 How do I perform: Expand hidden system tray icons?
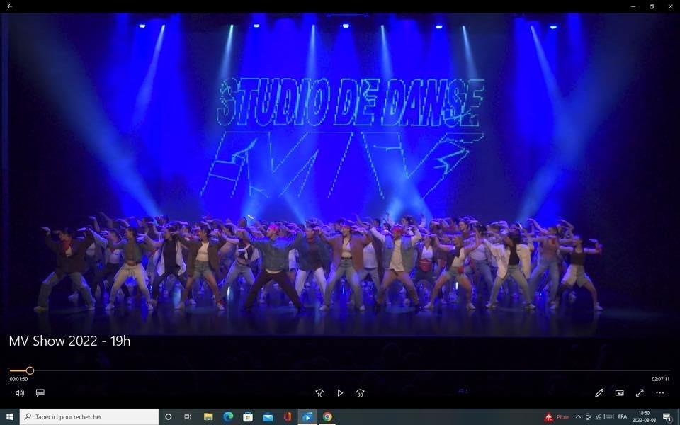point(578,416)
